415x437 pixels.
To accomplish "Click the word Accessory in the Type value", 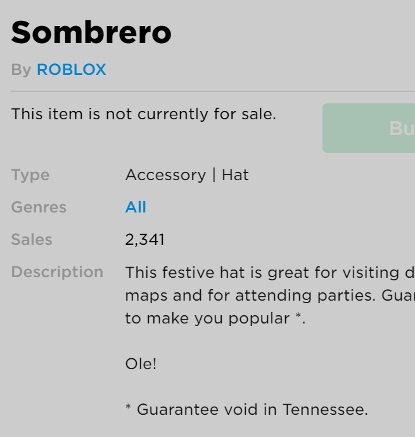I will 165,175.
